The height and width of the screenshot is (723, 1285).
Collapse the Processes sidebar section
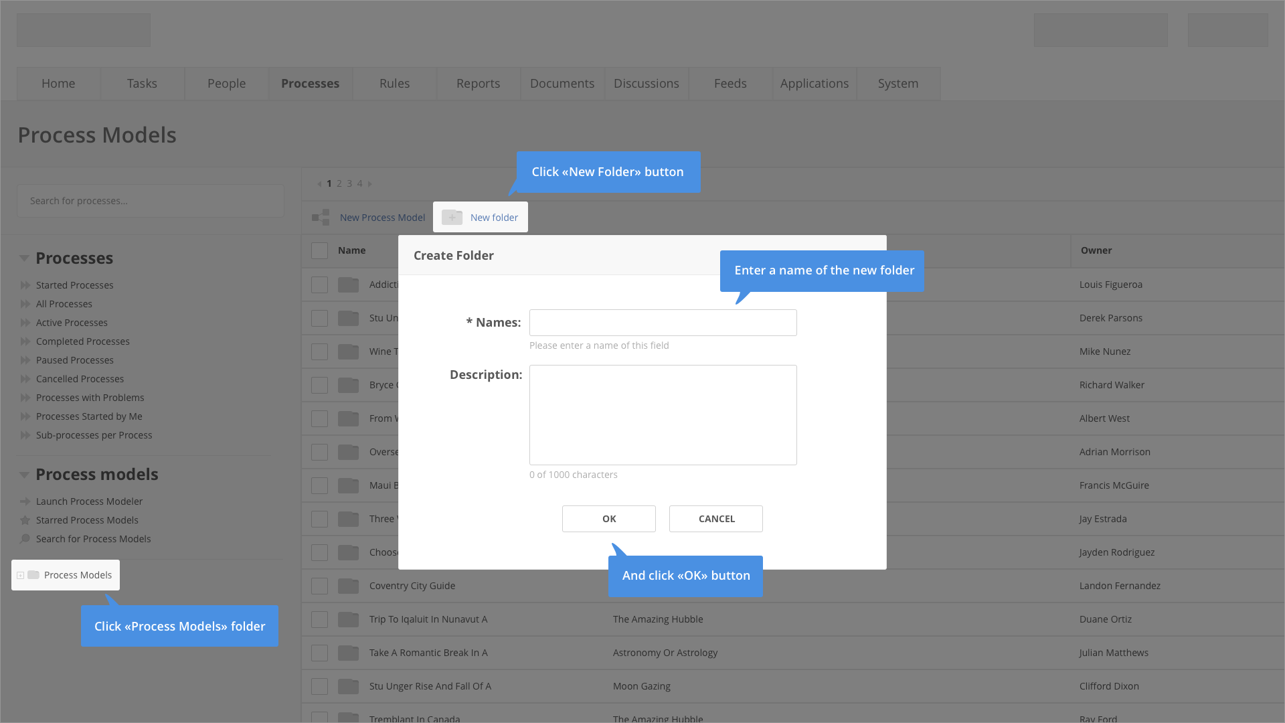tap(24, 258)
